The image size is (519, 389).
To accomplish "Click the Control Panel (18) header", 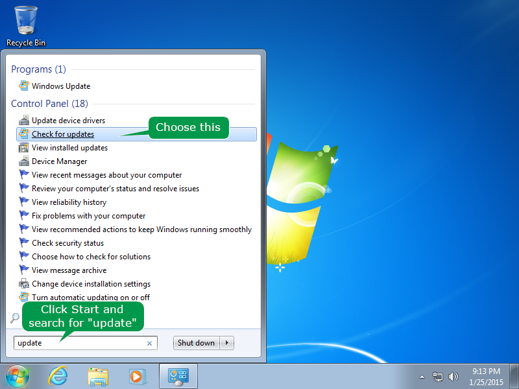I will pyautogui.click(x=50, y=104).
